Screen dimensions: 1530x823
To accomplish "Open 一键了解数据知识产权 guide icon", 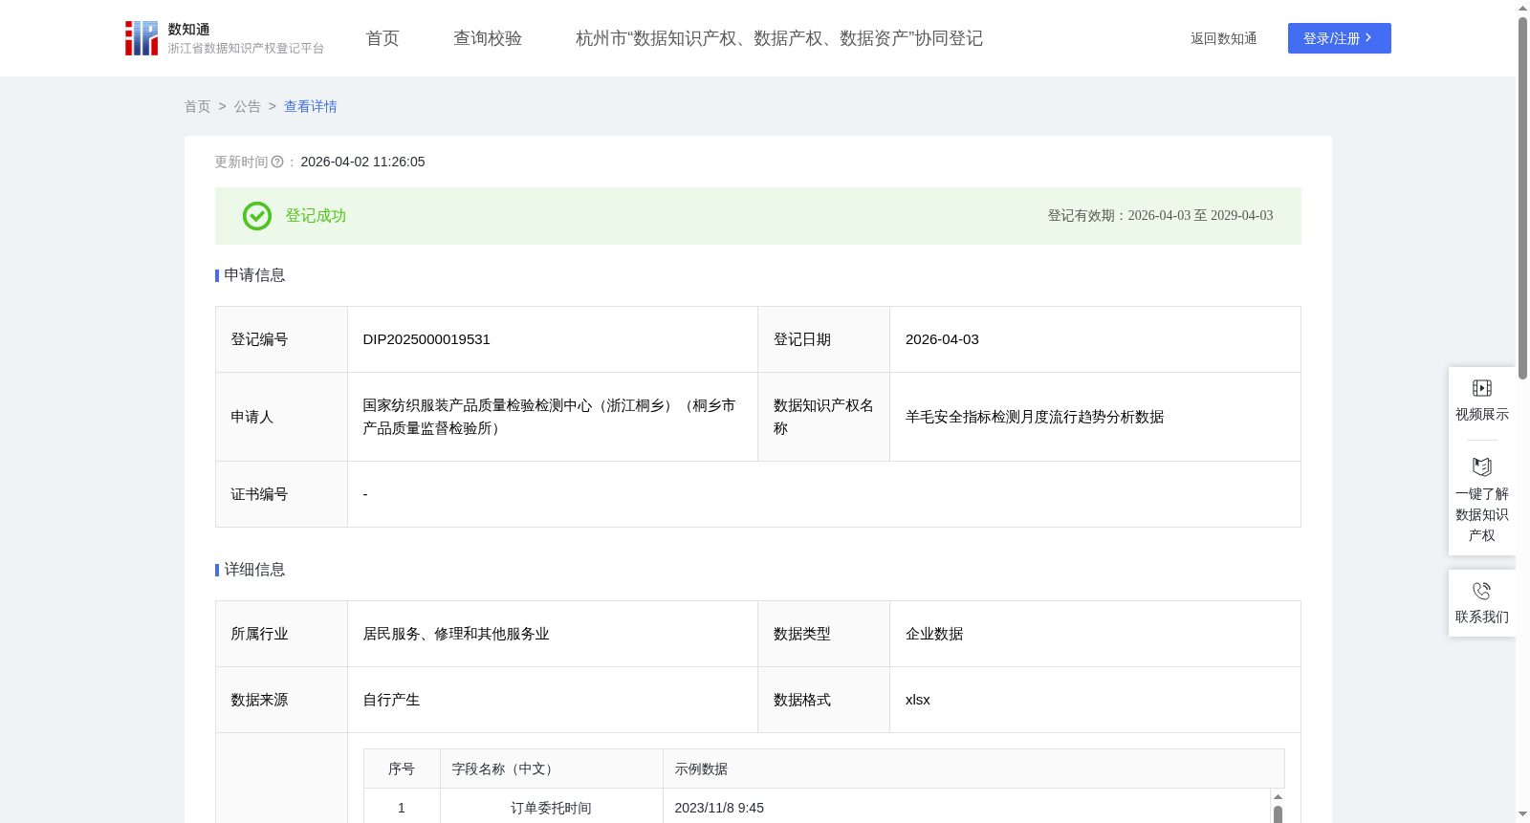I will click(x=1482, y=467).
